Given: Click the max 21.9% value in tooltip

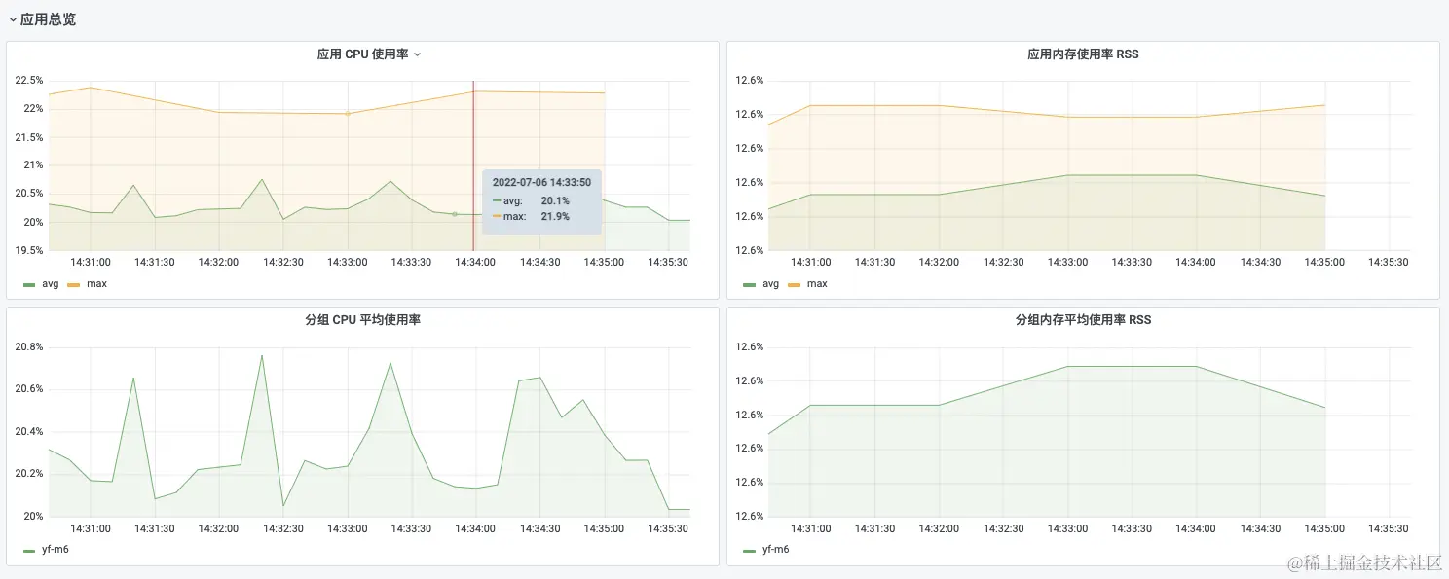Looking at the screenshot, I should point(555,216).
